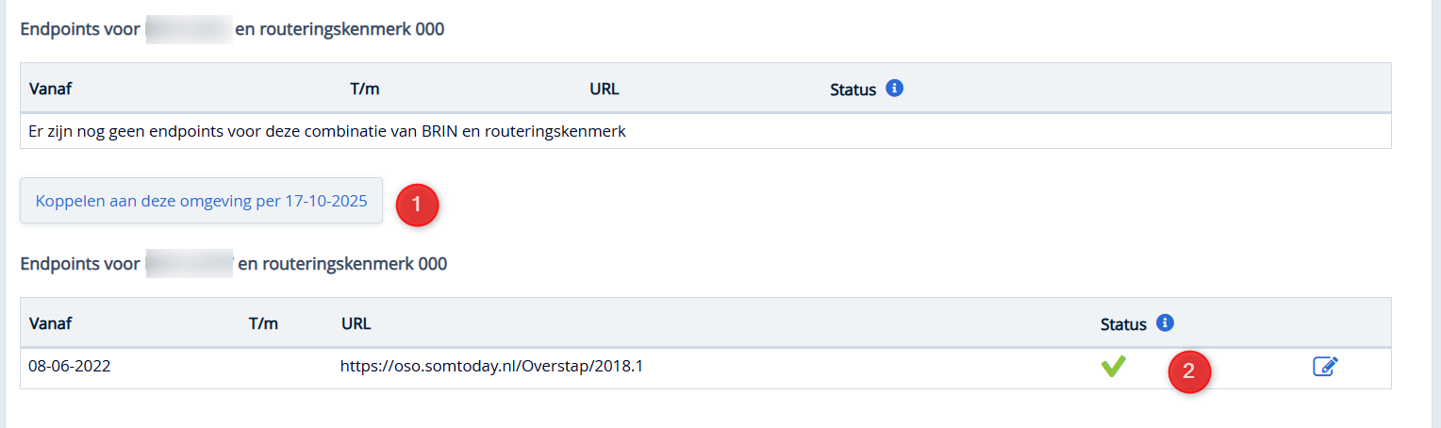Click the URL header in the empty endpoints table
Screen dimensions: 1441x428
pyautogui.click(x=604, y=90)
